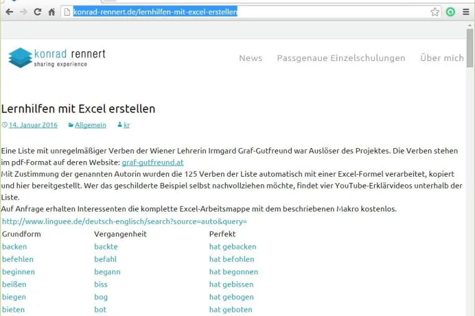Click the perfect link hat begonnen
Viewport: 475px width, 316px height.
point(234,272)
